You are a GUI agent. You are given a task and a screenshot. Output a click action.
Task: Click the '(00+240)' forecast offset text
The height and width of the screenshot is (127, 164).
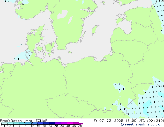[155, 121]
